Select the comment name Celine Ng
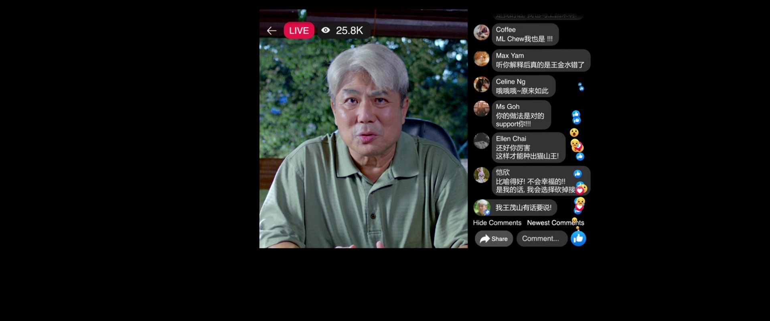The image size is (770, 321). (511, 81)
